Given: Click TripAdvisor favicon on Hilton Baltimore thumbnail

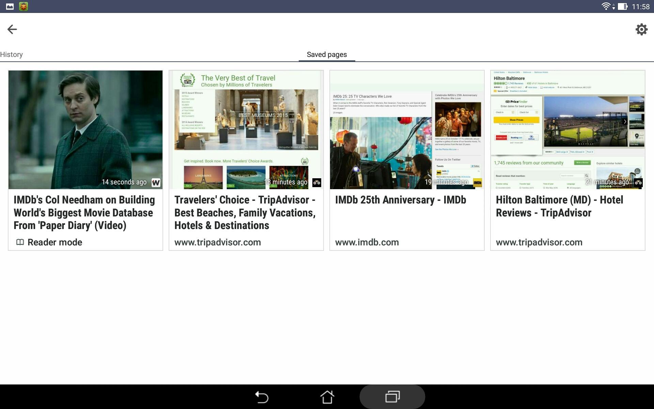Looking at the screenshot, I should 638,183.
